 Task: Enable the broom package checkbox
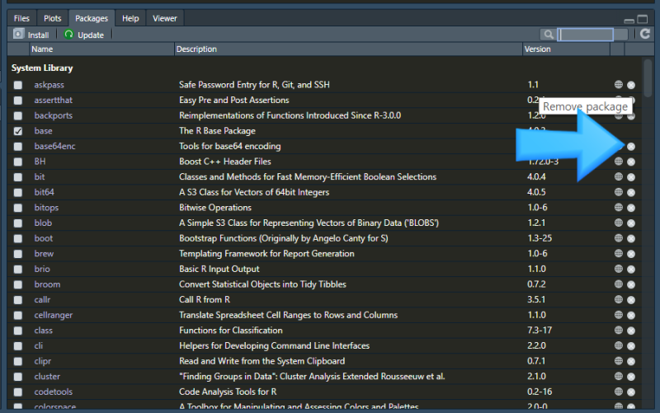(x=18, y=284)
